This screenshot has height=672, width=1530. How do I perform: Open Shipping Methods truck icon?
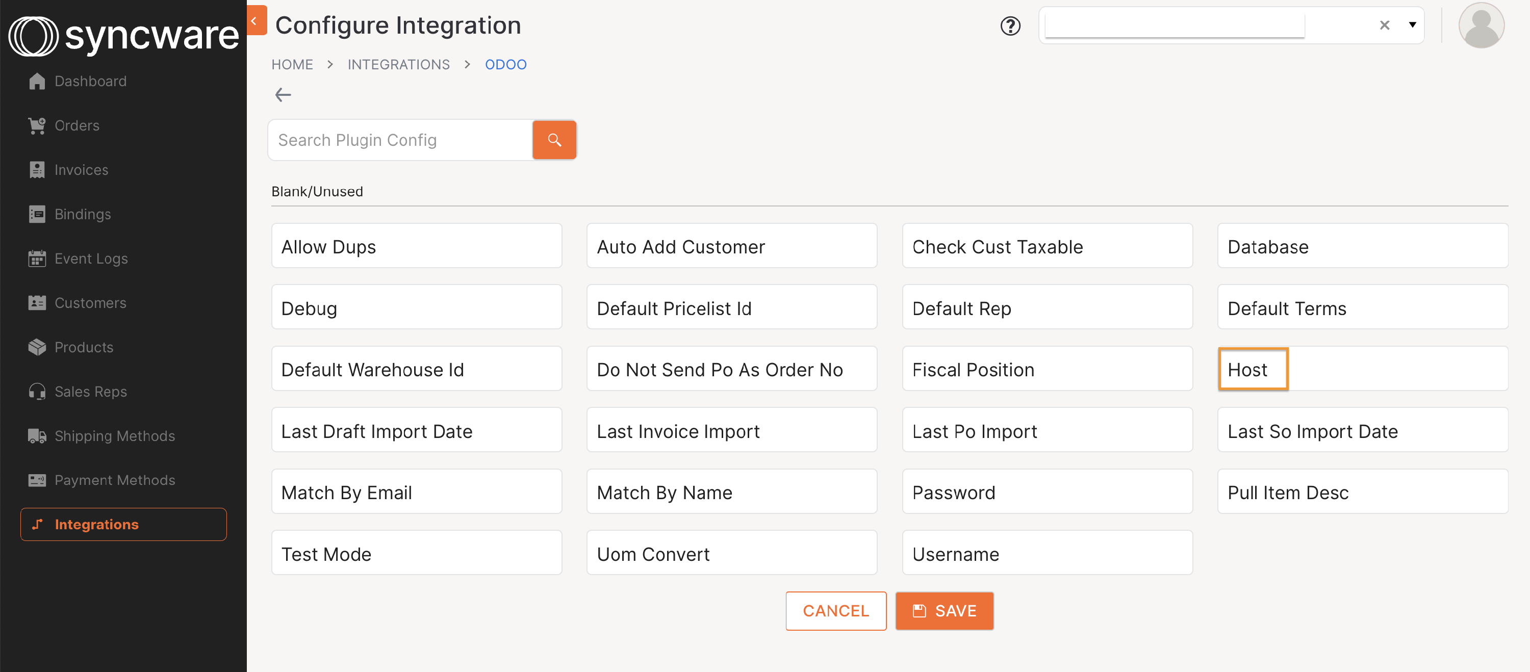click(36, 435)
